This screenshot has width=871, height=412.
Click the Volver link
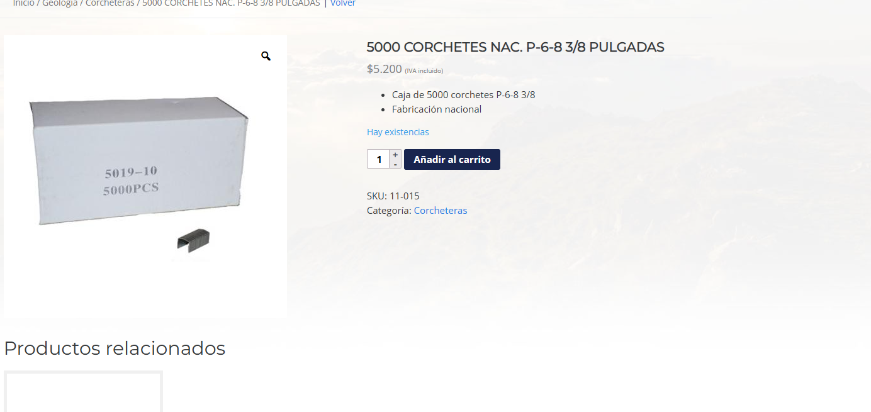pyautogui.click(x=343, y=3)
